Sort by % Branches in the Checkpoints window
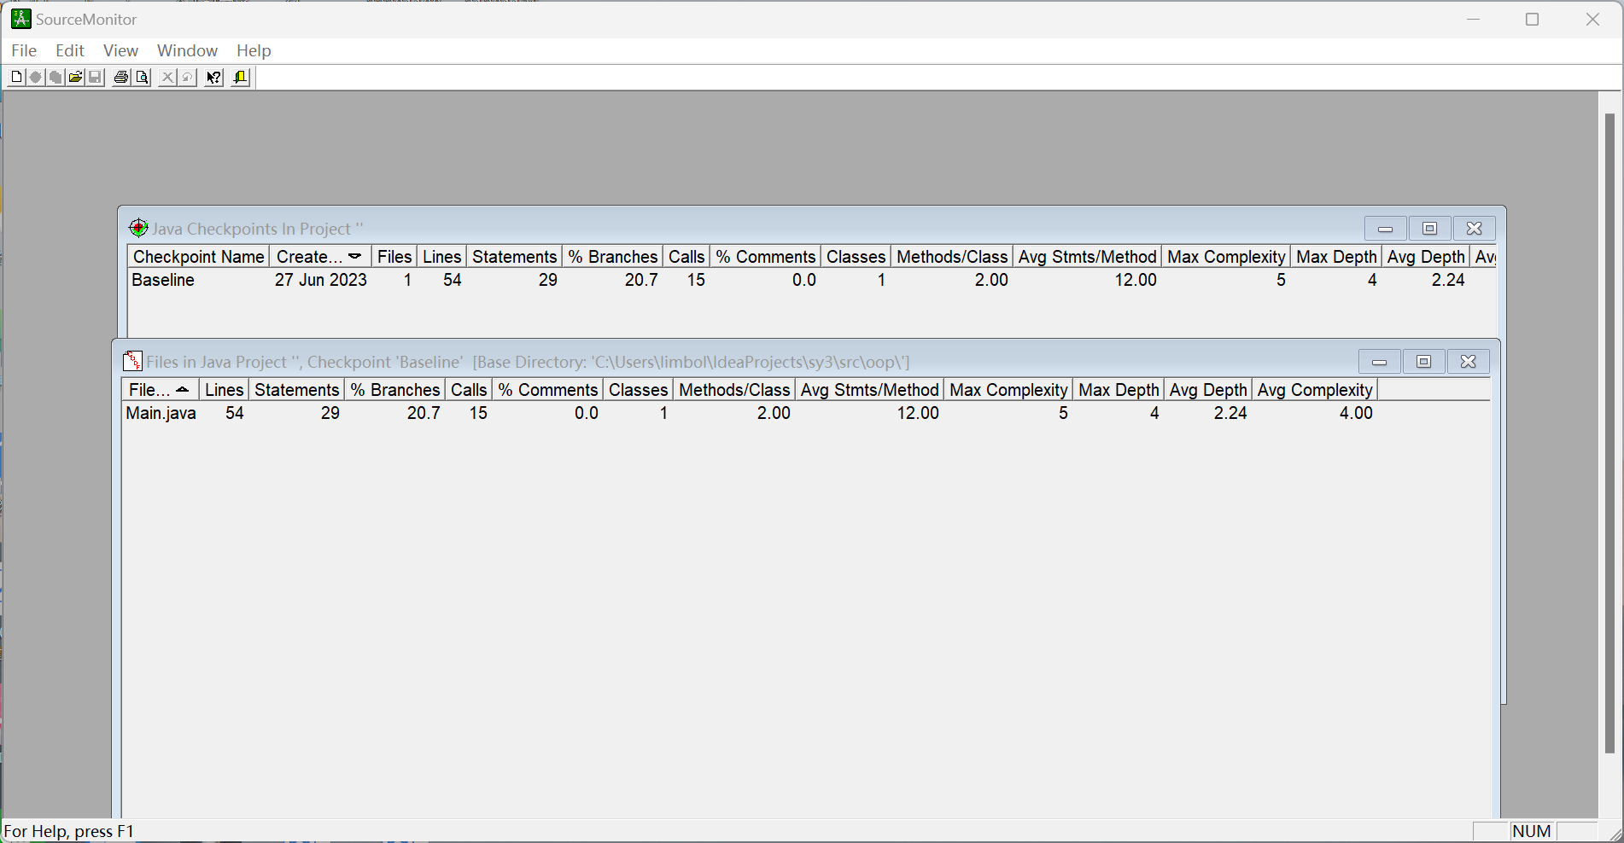Image resolution: width=1624 pixels, height=843 pixels. [x=612, y=257]
